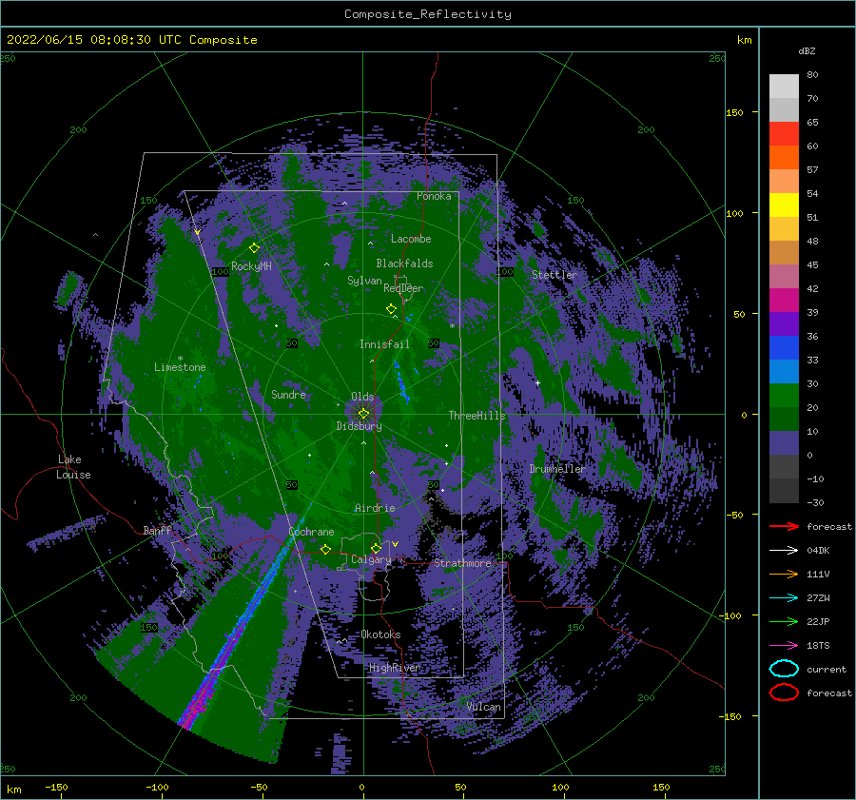
Task: Click the Composite_Reflectivity title
Action: 428,14
